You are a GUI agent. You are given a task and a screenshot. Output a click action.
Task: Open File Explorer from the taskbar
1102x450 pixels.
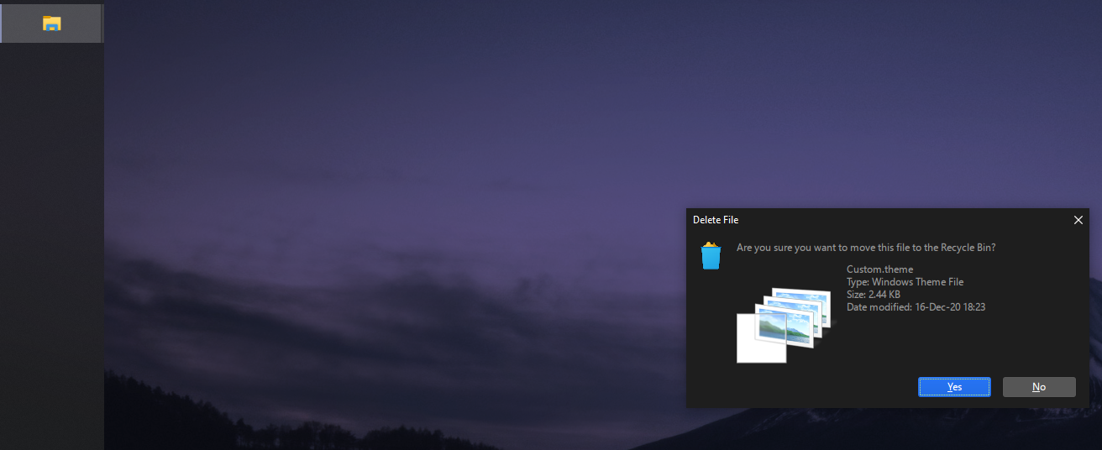[52, 24]
